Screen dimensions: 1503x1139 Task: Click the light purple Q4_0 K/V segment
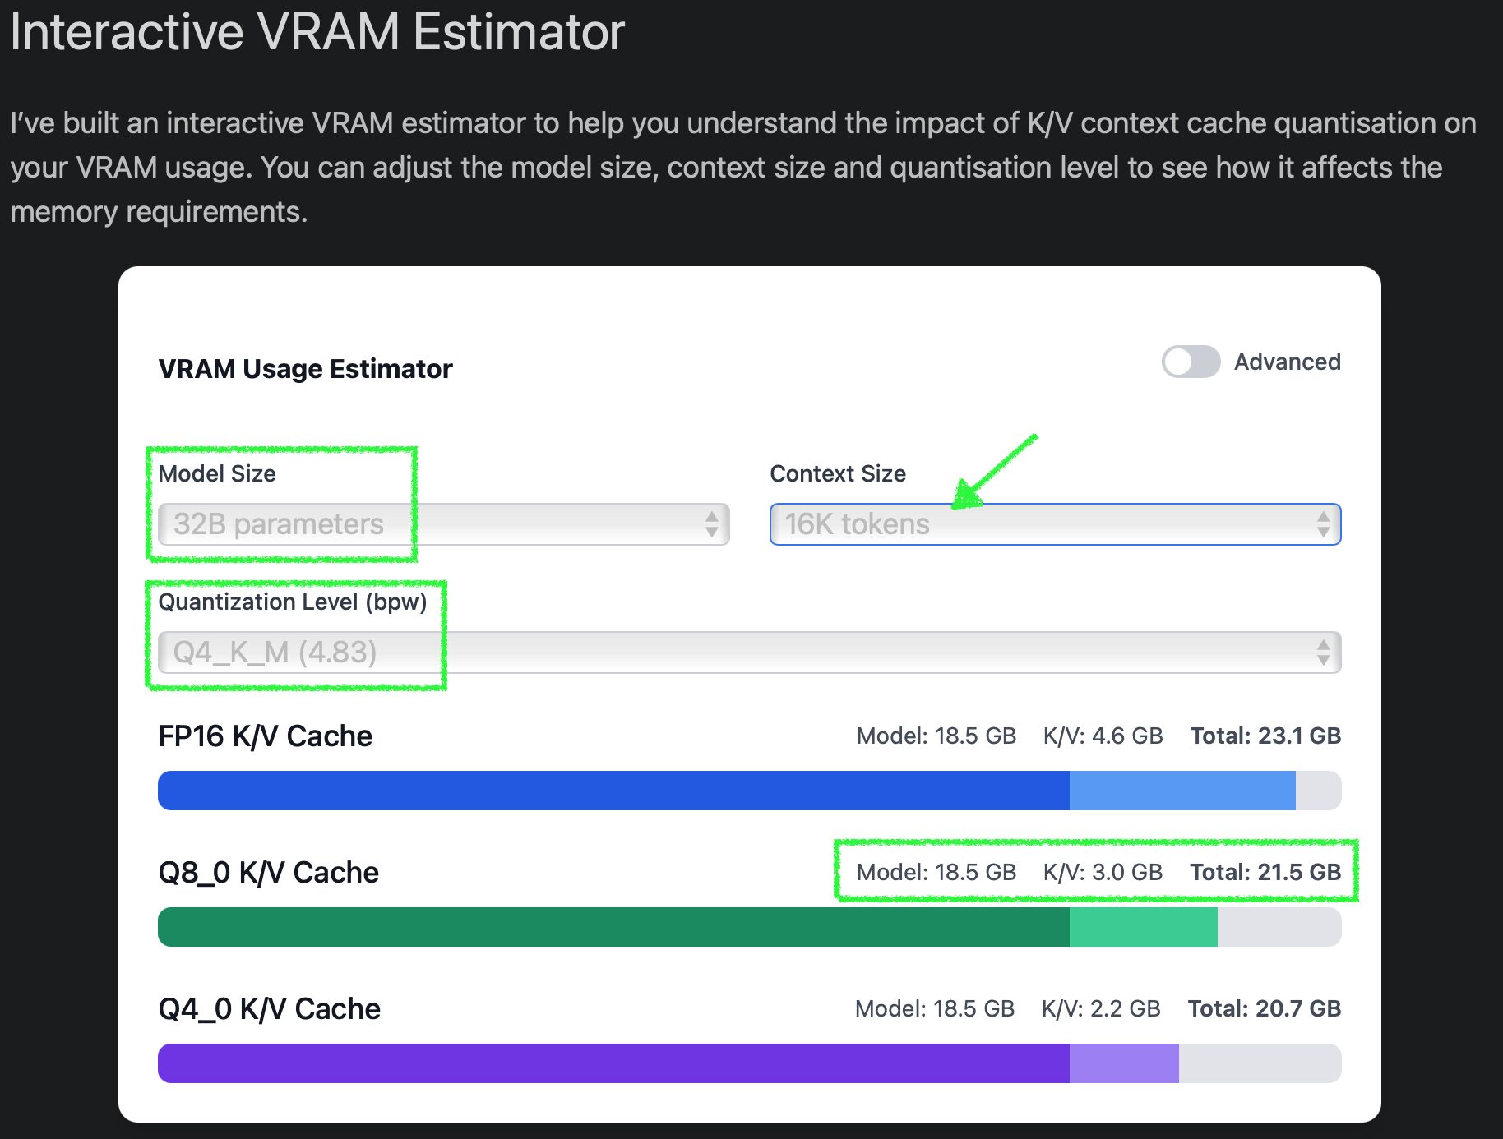tap(1124, 1063)
